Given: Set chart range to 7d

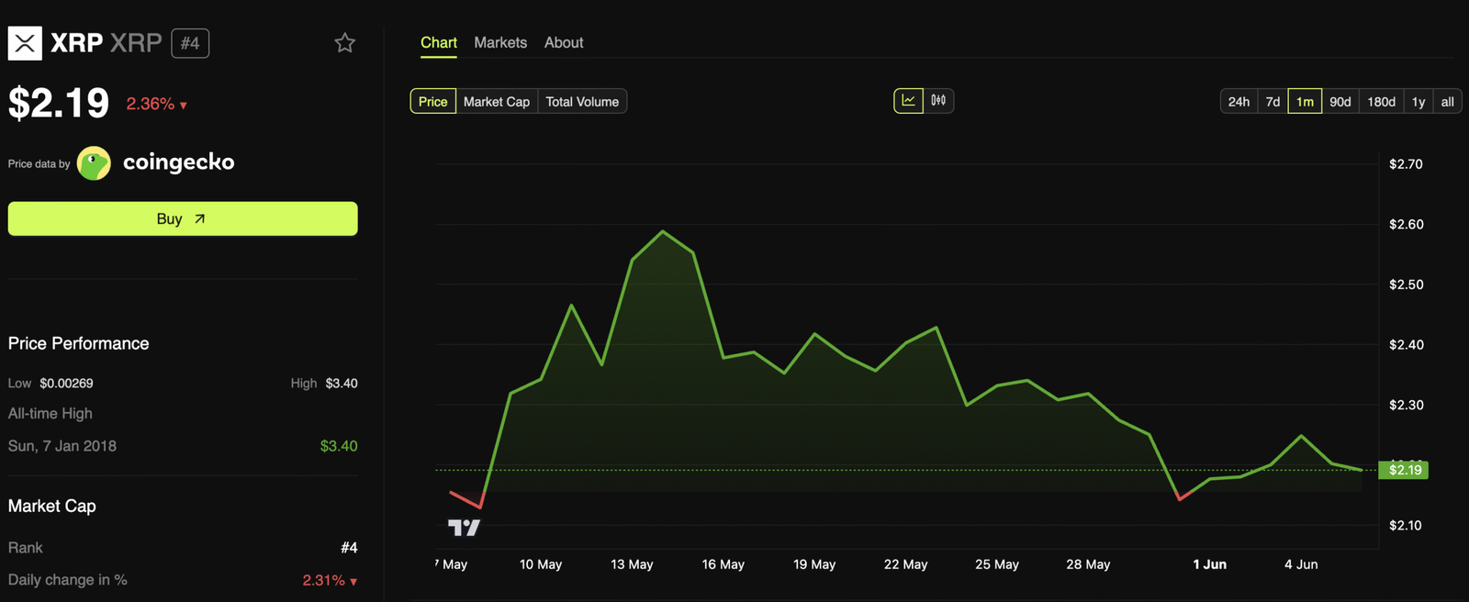Looking at the screenshot, I should 1273,102.
